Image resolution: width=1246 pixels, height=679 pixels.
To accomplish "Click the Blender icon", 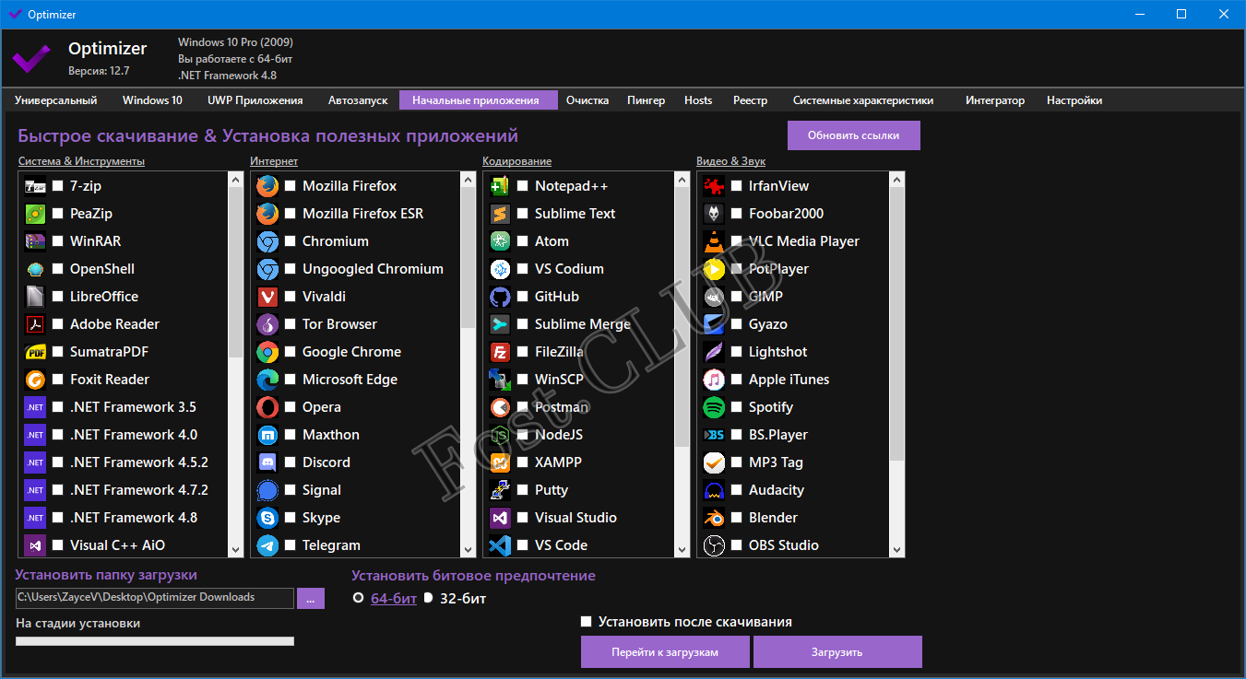I will pyautogui.click(x=714, y=518).
